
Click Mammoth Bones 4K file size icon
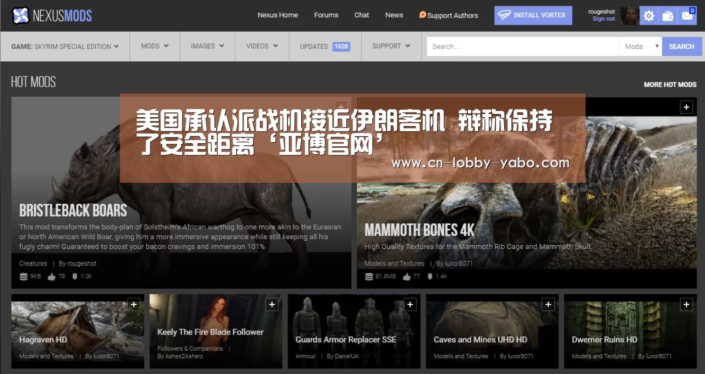pyautogui.click(x=369, y=276)
